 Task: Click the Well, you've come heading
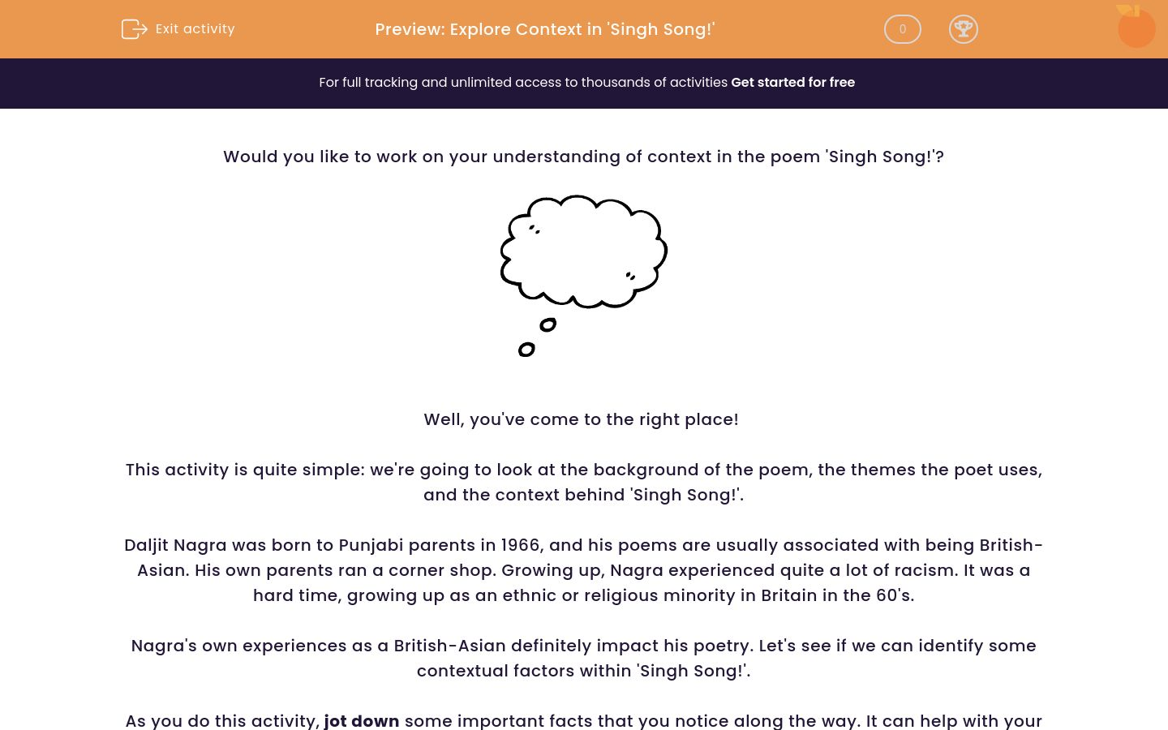[581, 419]
